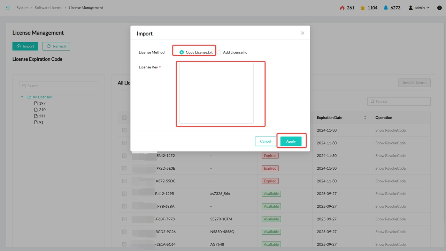Collapse the All Licenses tree node
This screenshot has width=446, height=251.
22,97
